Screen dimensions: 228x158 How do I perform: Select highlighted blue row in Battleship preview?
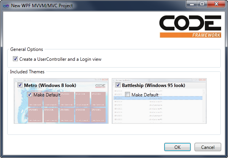point(160,98)
